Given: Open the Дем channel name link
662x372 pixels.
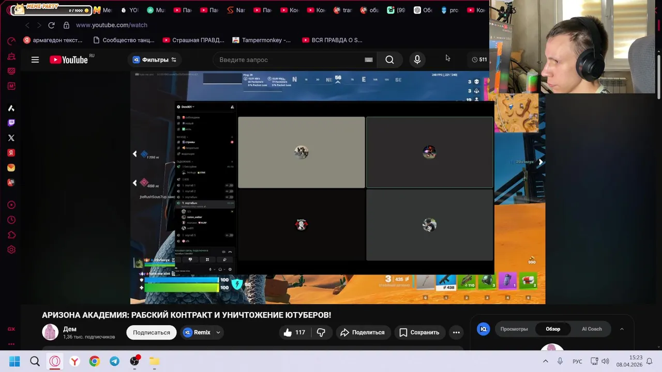Looking at the screenshot, I should 70,329.
